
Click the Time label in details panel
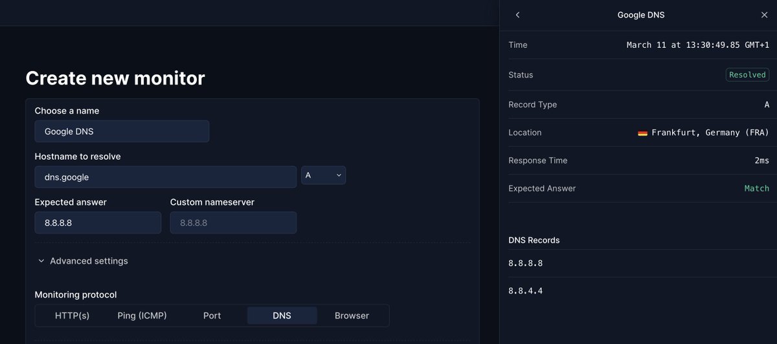[518, 45]
